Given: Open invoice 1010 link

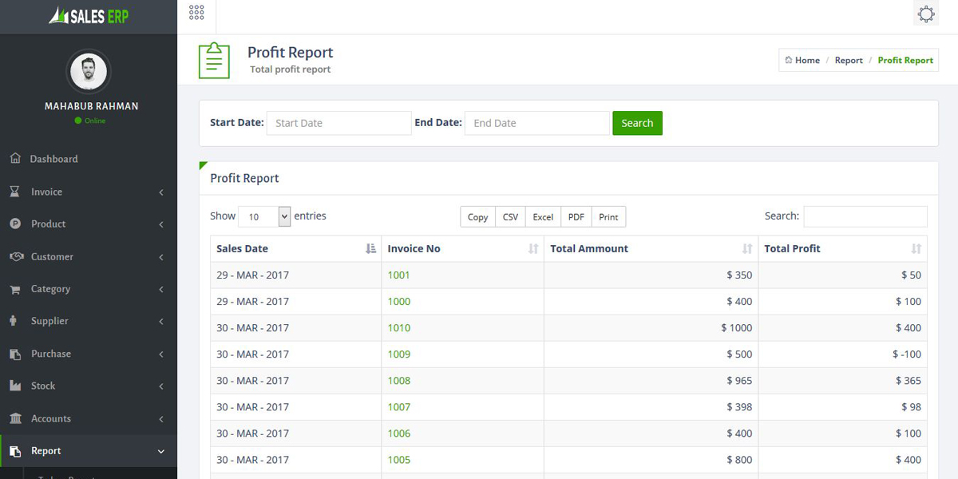Looking at the screenshot, I should click(399, 327).
